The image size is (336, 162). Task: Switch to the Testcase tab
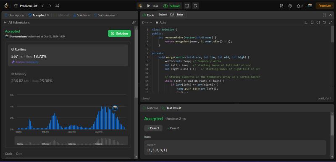tap(150, 108)
